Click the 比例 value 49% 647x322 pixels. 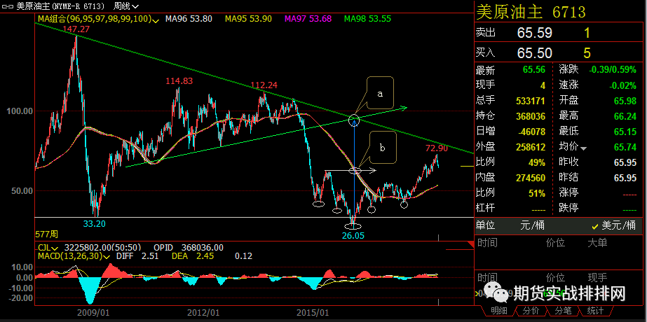click(x=536, y=162)
